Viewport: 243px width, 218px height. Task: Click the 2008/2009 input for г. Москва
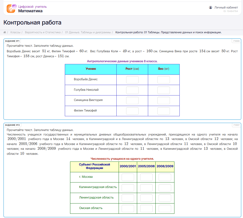click(x=165, y=177)
